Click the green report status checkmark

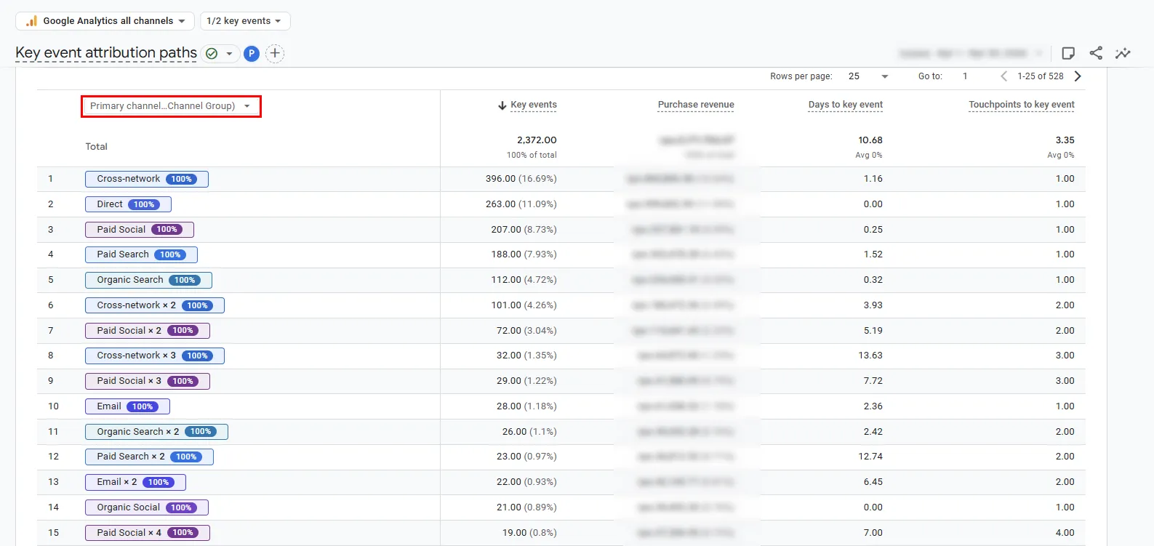(212, 53)
